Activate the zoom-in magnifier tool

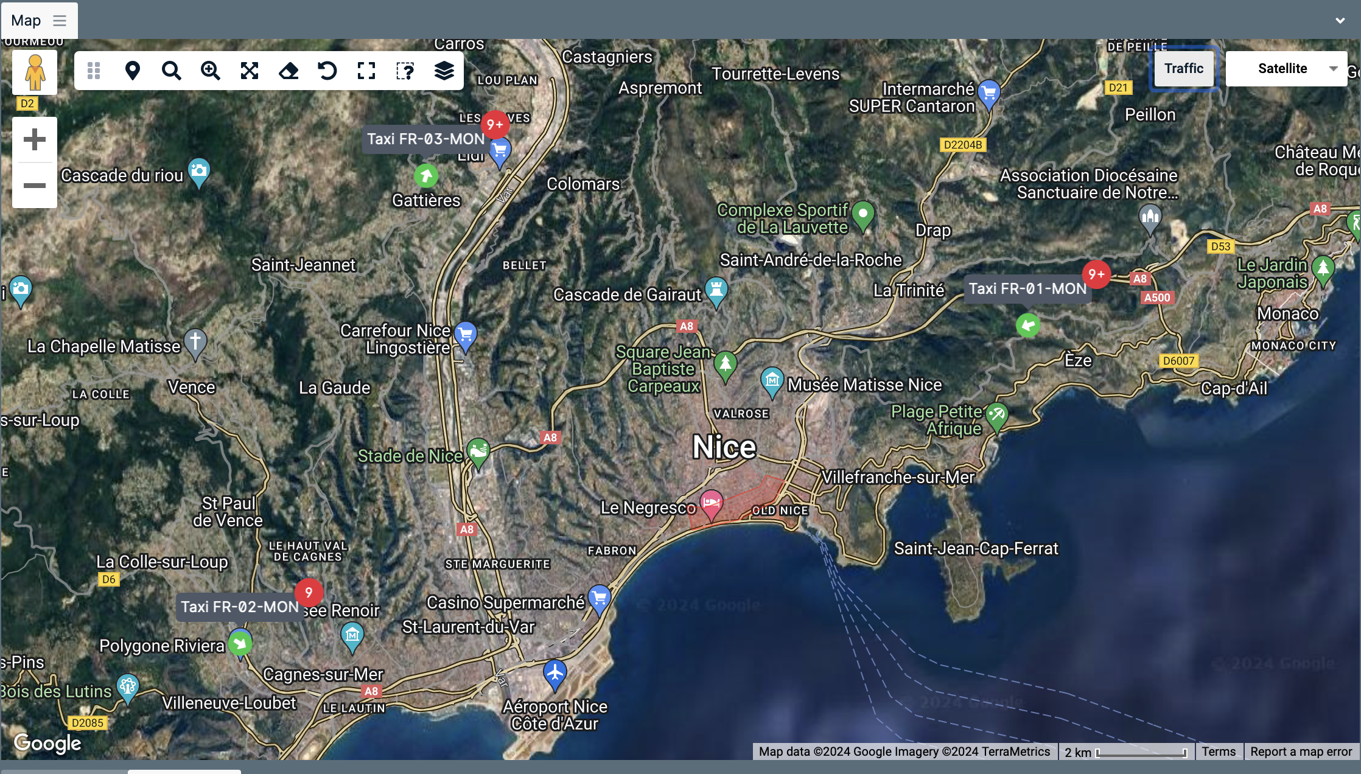pyautogui.click(x=211, y=71)
